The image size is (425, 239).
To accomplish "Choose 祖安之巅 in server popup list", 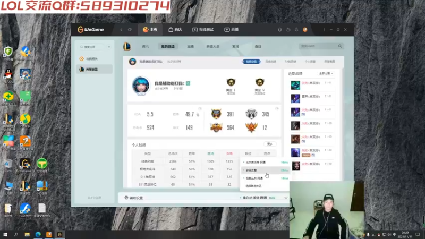I will tap(265, 170).
